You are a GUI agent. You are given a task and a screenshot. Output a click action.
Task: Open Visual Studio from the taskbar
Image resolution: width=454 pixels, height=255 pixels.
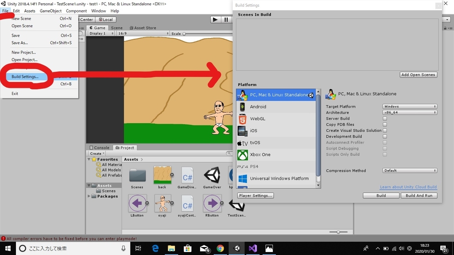coord(253,248)
